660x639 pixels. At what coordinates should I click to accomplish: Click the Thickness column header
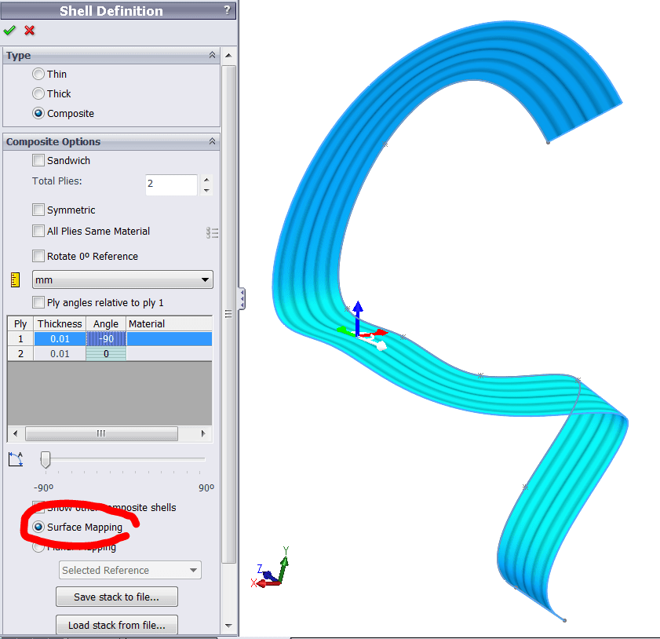click(60, 323)
